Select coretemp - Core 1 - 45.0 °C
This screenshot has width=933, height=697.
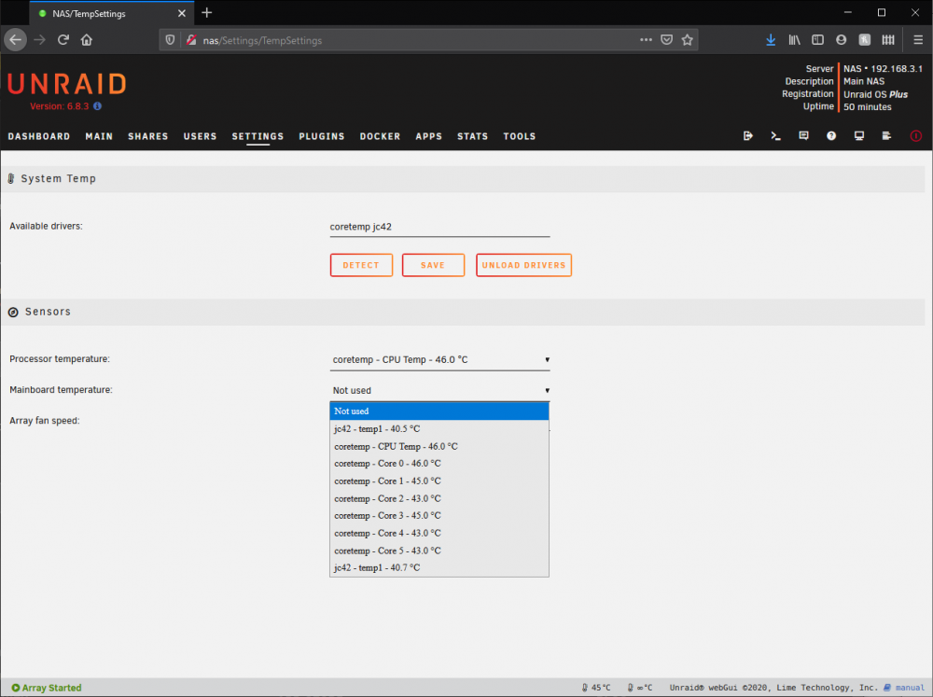[439, 481]
